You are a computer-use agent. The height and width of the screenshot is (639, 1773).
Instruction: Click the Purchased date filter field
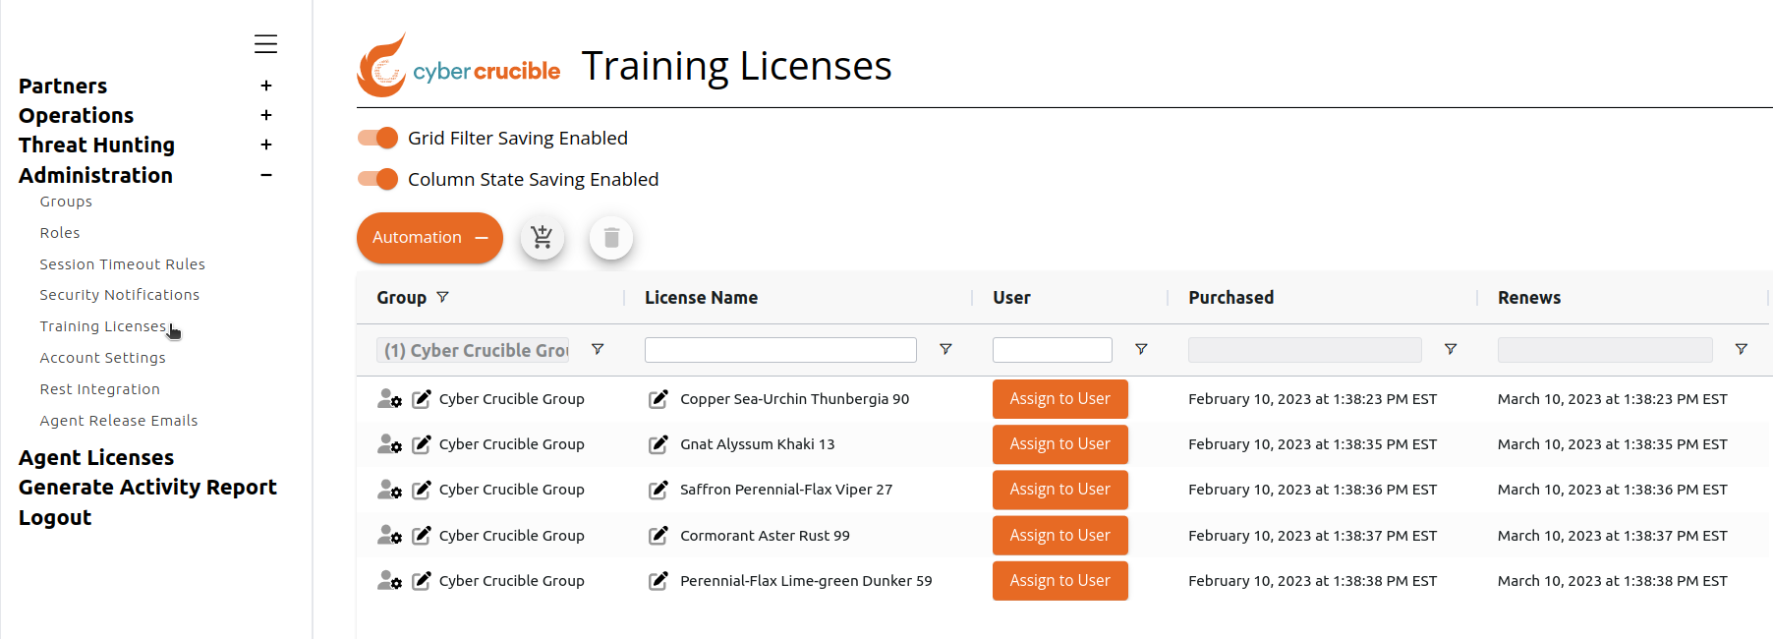(1305, 350)
